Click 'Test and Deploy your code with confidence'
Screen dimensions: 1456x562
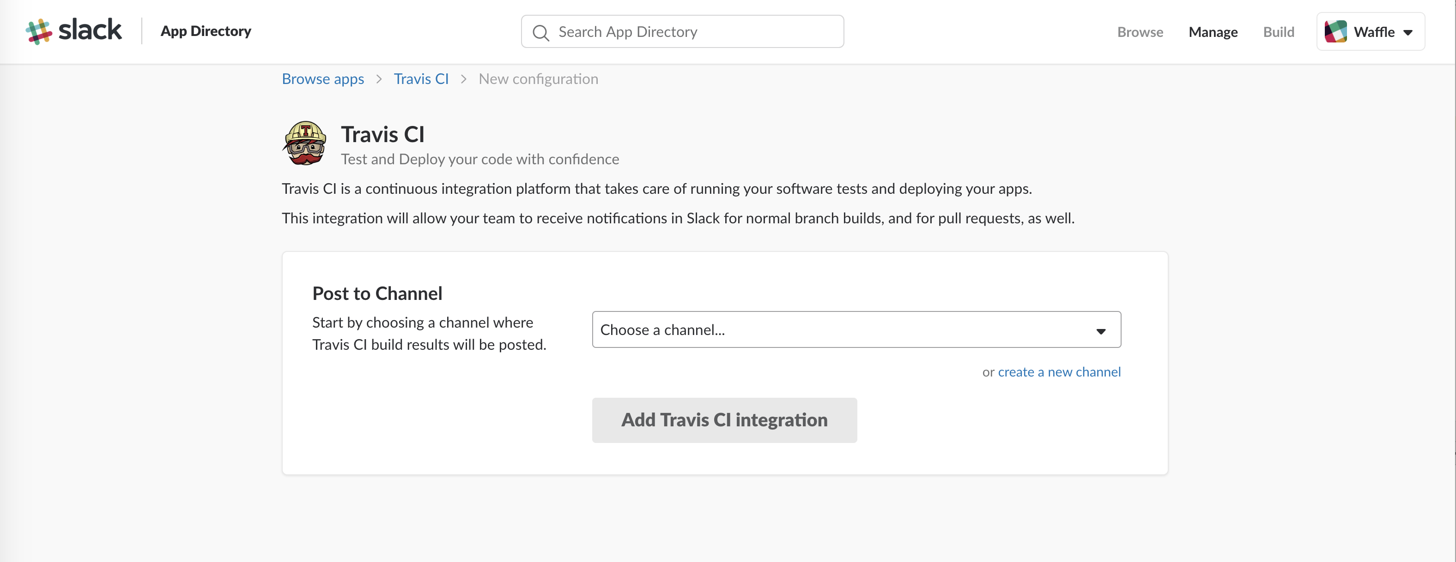click(x=480, y=159)
